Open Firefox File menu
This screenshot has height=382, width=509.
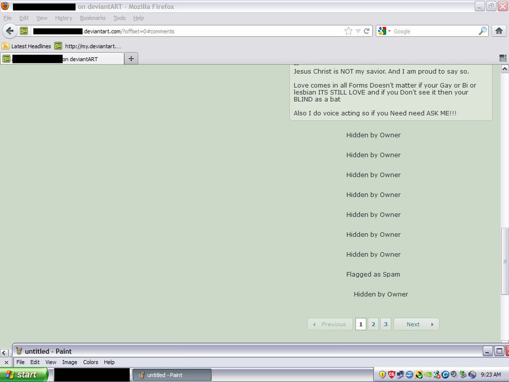click(7, 18)
